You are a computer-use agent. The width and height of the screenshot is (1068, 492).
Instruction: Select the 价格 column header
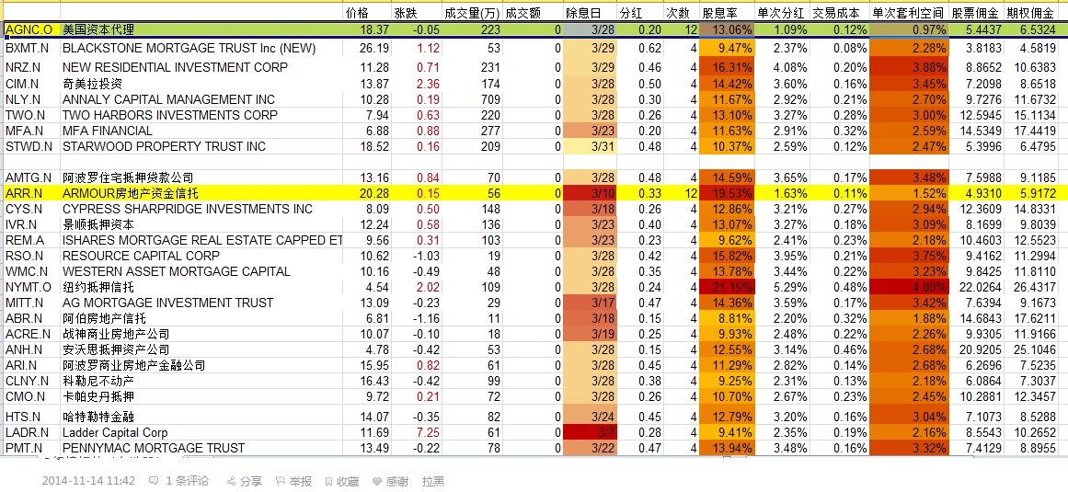pyautogui.click(x=357, y=14)
